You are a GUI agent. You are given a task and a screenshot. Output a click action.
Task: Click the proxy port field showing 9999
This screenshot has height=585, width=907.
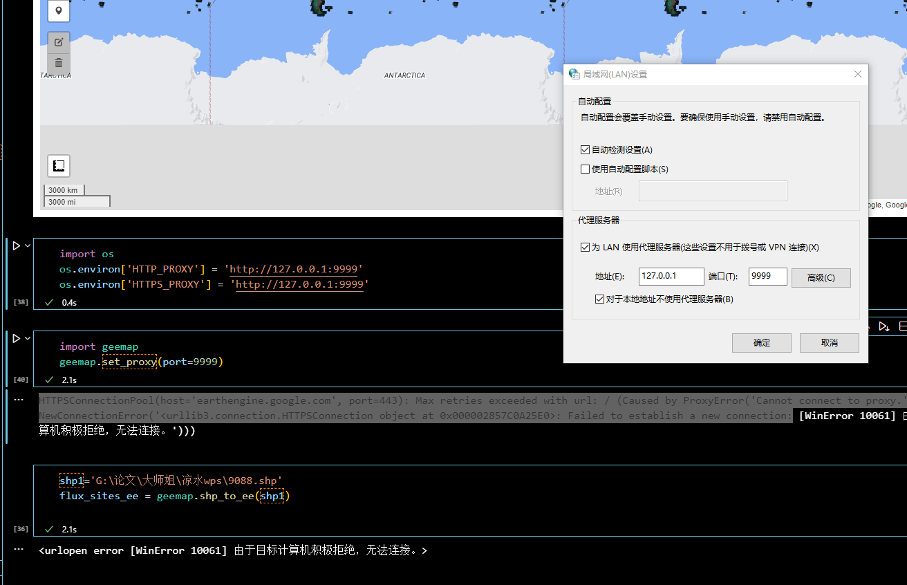767,276
